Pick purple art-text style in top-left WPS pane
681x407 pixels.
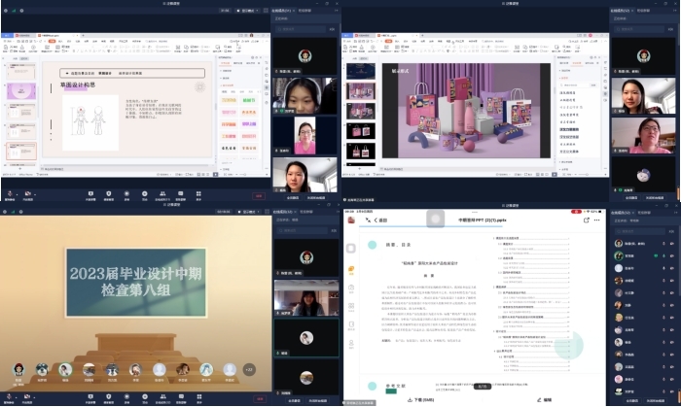pos(249,124)
